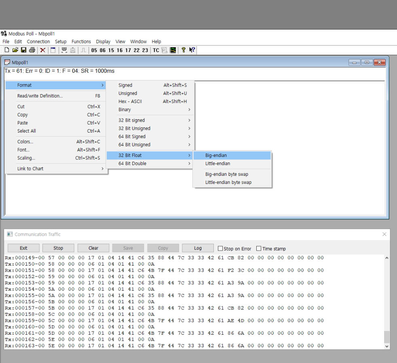397x363 pixels.
Task: Select function 06 in toolbar
Action: point(103,51)
